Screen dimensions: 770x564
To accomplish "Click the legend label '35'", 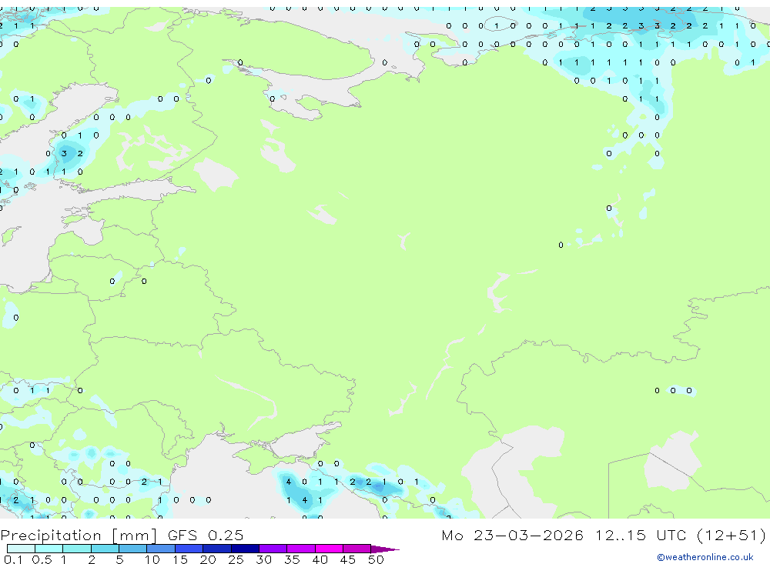I will click(x=292, y=559).
